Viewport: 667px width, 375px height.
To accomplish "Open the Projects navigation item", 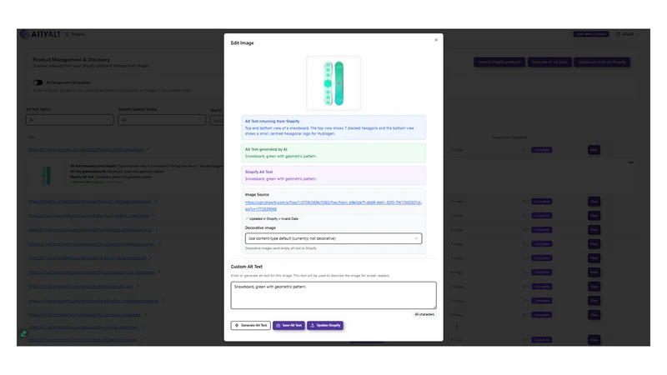I will pyautogui.click(x=75, y=34).
